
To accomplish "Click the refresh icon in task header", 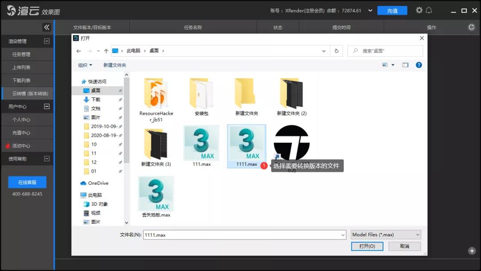I will (x=472, y=28).
